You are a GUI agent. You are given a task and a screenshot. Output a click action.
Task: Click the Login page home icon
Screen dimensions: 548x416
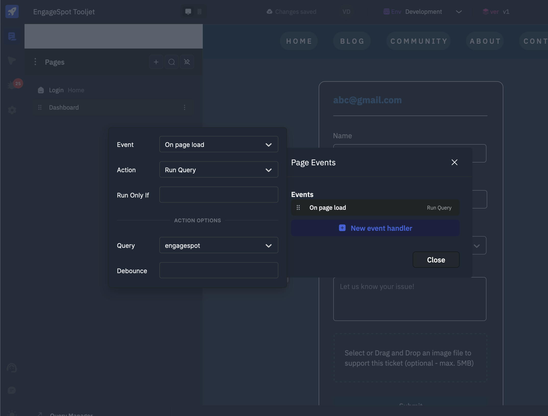(41, 90)
